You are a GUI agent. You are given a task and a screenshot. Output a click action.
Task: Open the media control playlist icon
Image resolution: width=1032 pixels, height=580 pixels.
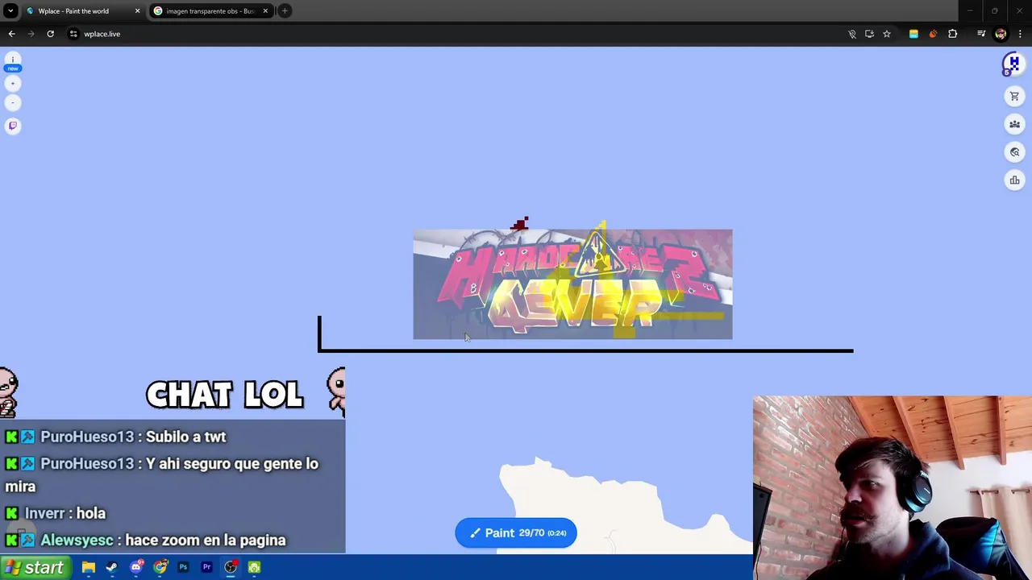point(981,34)
